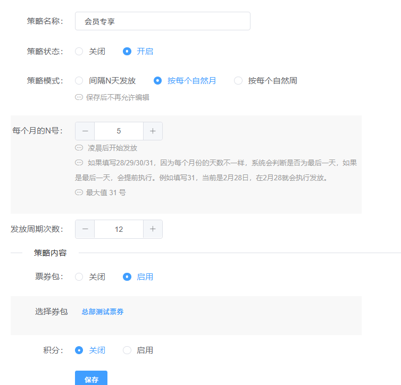Choose 按每个自然周 strategy mode
This screenshot has height=385, width=401.
point(238,81)
